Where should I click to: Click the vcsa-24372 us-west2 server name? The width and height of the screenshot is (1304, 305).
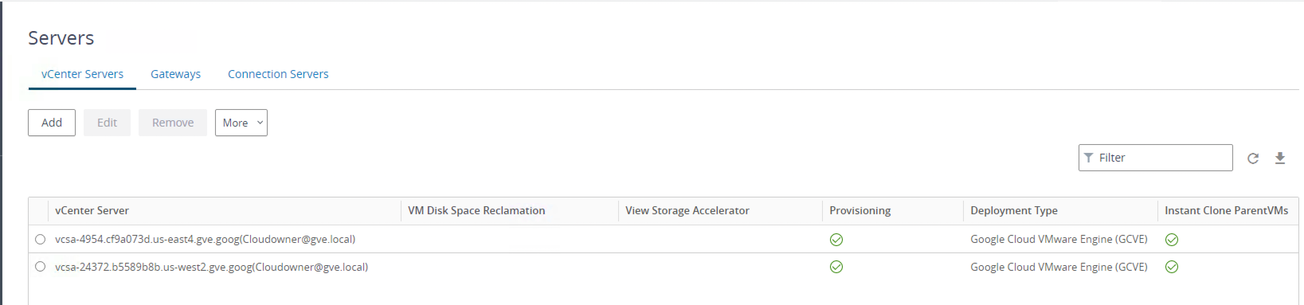pyautogui.click(x=211, y=267)
